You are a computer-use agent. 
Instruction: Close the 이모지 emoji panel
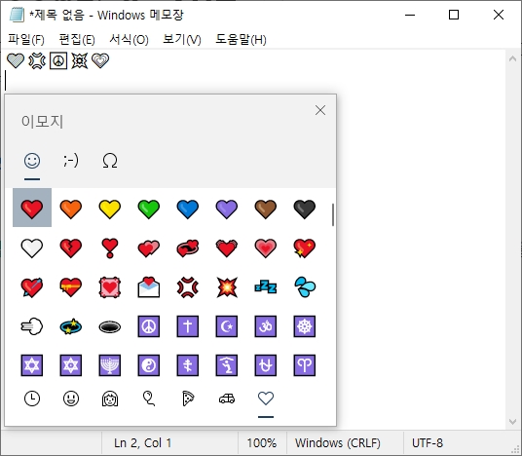pyautogui.click(x=320, y=110)
